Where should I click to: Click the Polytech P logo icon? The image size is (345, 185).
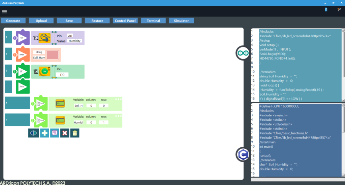[339, 10]
